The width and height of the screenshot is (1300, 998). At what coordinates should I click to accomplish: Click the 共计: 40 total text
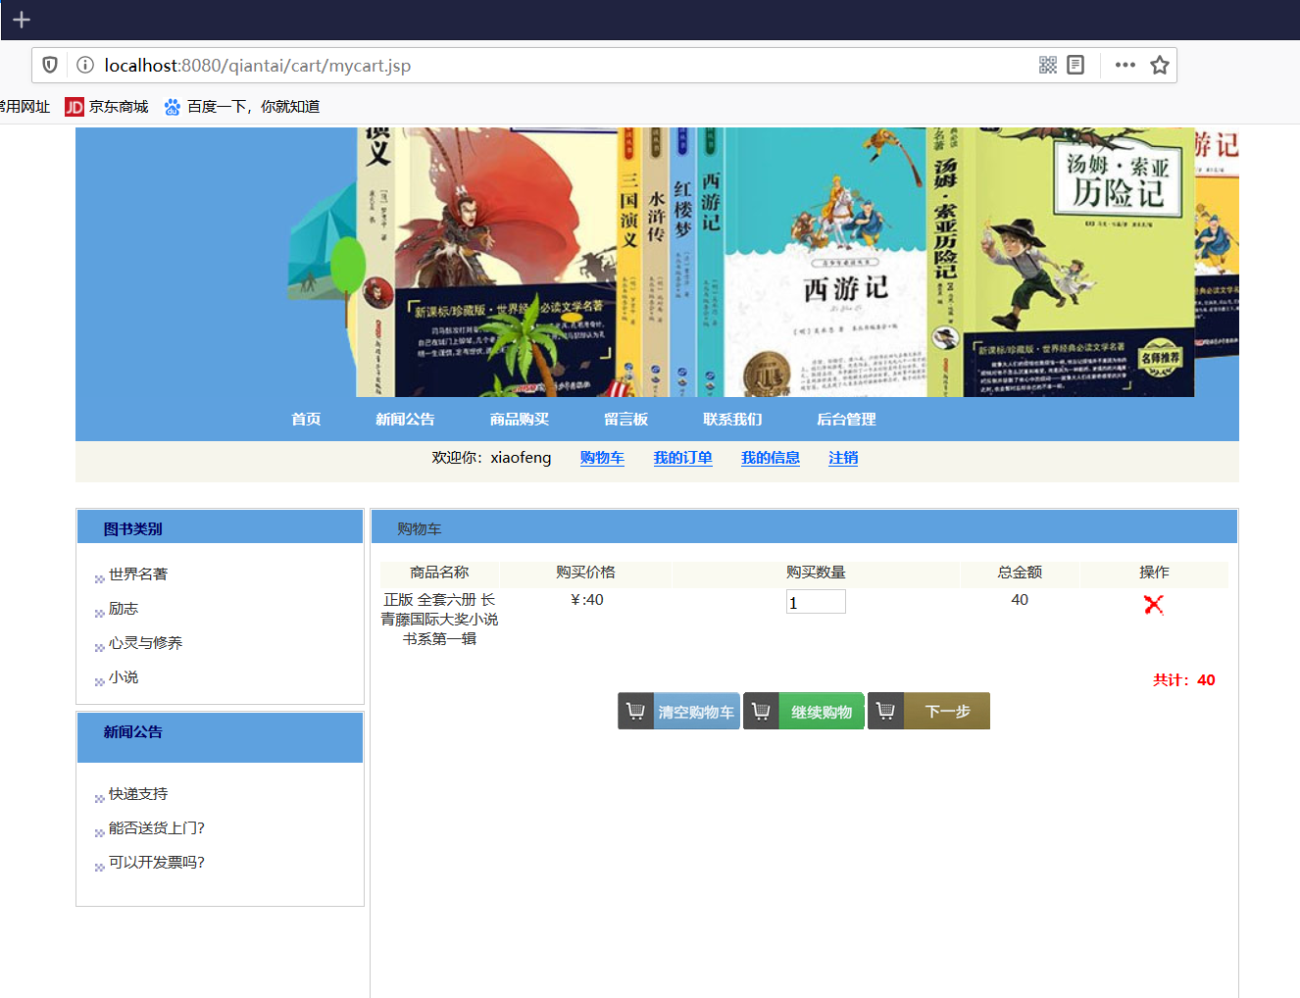point(1184,680)
